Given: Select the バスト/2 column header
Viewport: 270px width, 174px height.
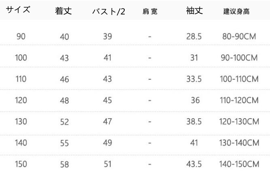Looking at the screenshot, I should point(108,11).
